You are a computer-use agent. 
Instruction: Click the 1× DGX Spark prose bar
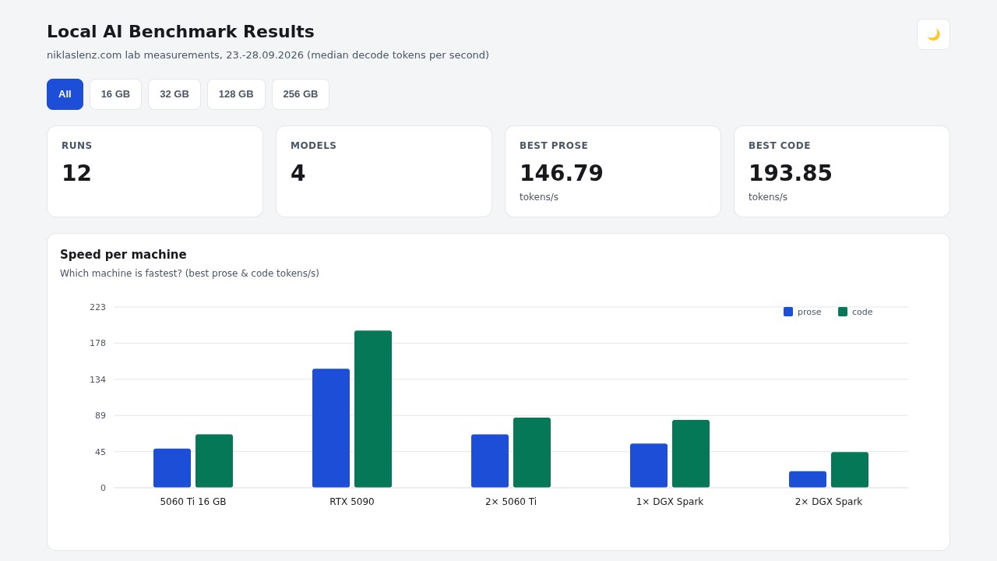(649, 465)
